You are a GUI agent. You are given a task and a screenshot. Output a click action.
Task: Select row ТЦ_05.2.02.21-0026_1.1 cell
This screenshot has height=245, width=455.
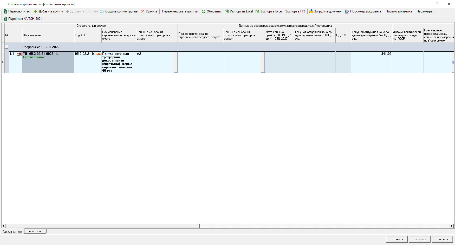click(x=48, y=62)
